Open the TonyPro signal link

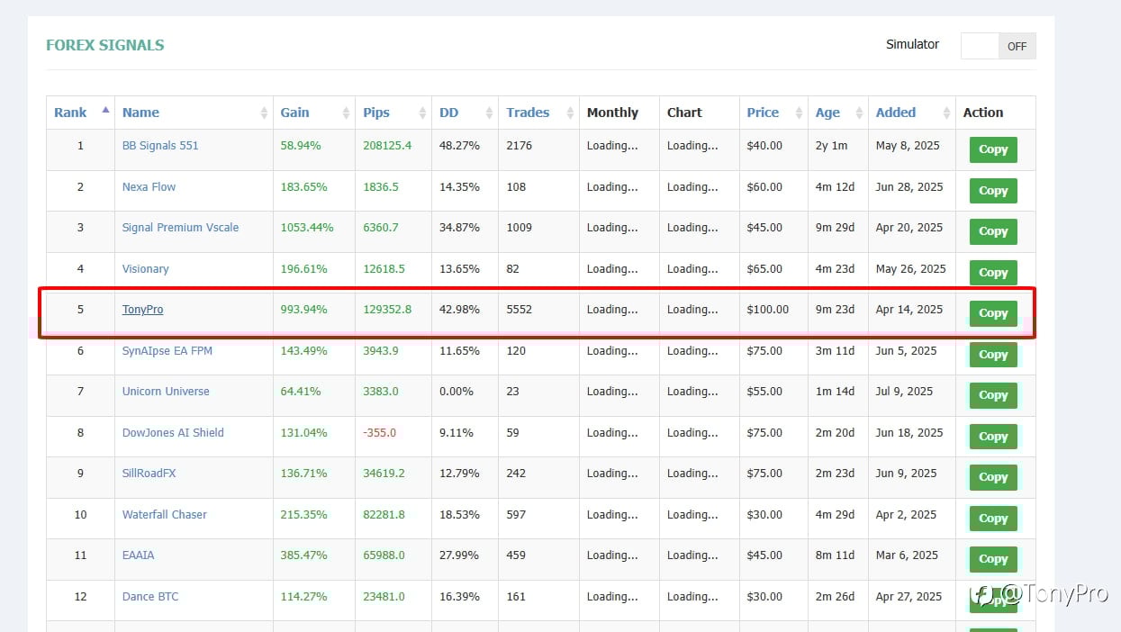(x=142, y=310)
